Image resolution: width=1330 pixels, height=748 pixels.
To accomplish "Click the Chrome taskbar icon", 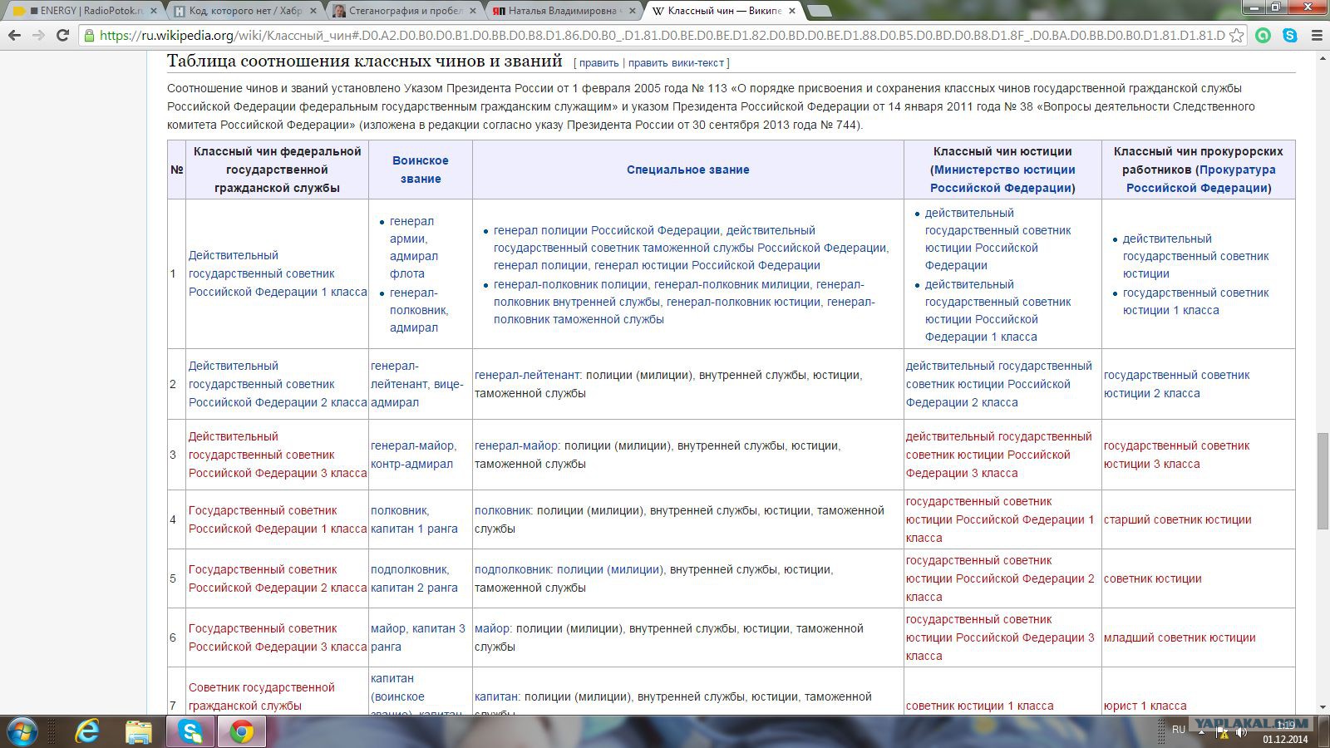I will pyautogui.click(x=242, y=731).
